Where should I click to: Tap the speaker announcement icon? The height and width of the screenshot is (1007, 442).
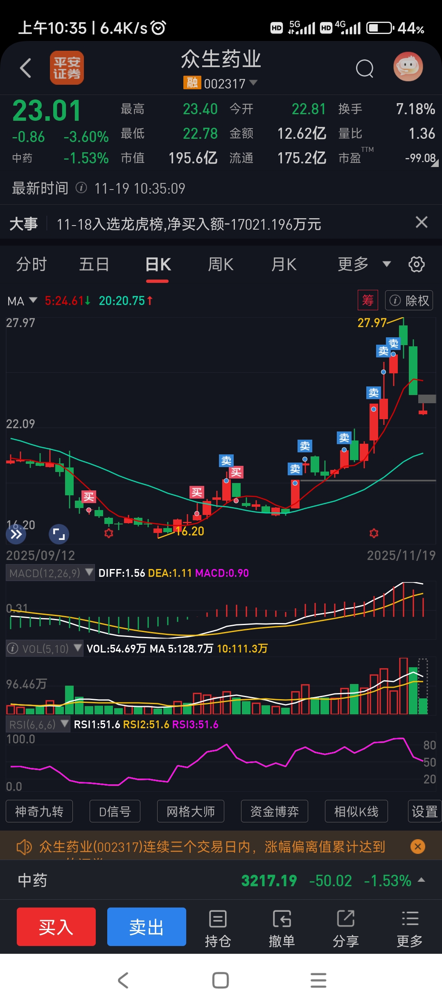[24, 847]
